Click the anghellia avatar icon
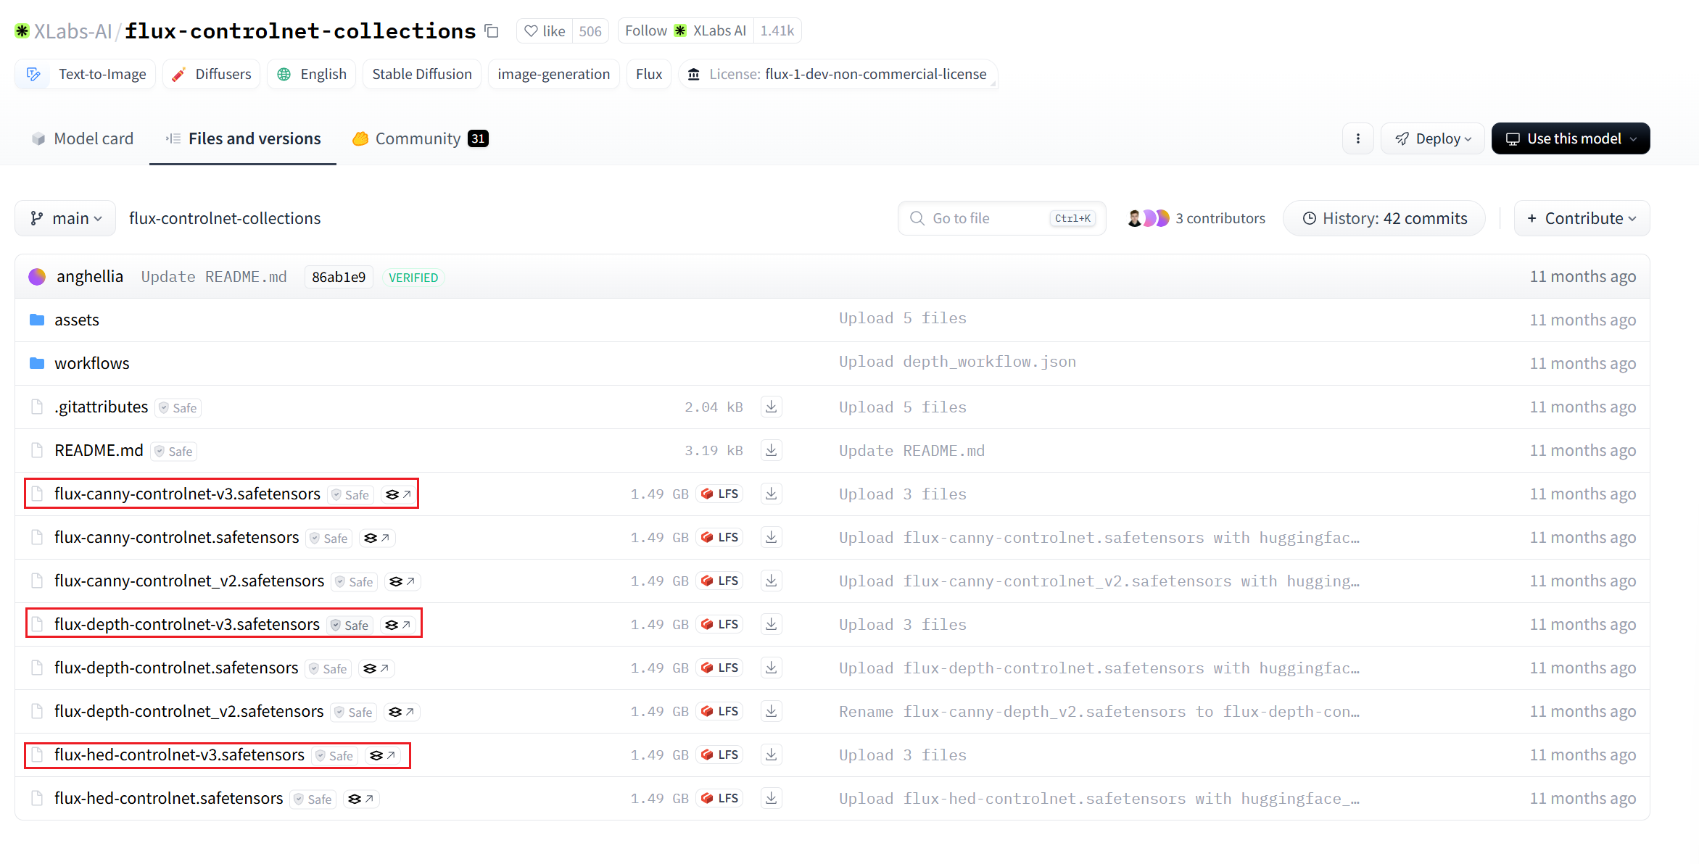The height and width of the screenshot is (864, 1699). click(37, 277)
